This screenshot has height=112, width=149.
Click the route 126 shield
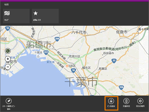coord(121,88)
